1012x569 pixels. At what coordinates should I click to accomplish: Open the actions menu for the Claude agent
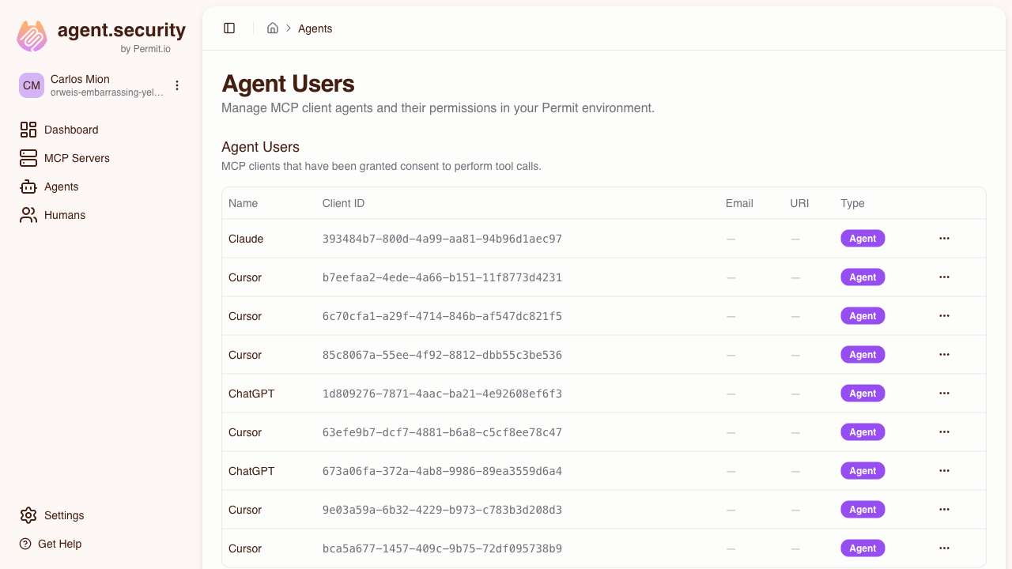944,238
